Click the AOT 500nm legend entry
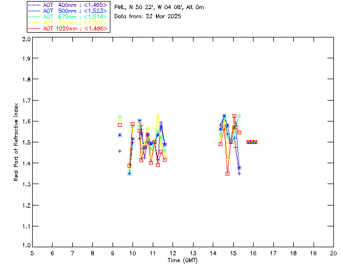This screenshot has height=274, width=343. [68, 11]
